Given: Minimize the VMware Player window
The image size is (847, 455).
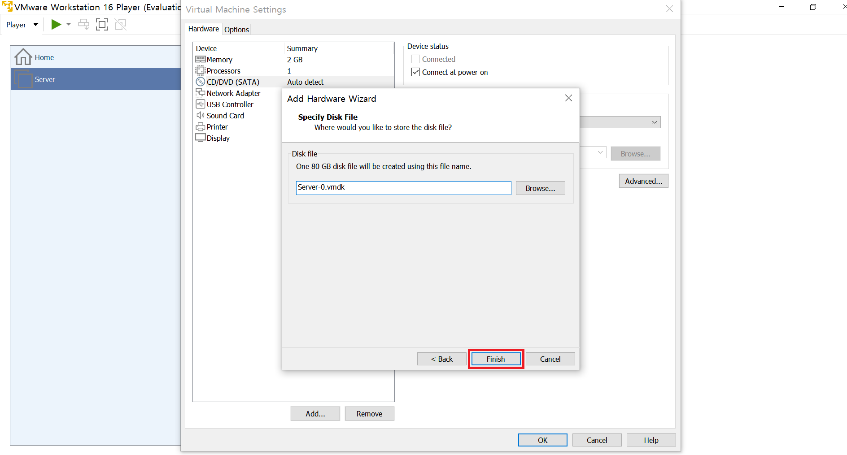Looking at the screenshot, I should coord(782,7).
